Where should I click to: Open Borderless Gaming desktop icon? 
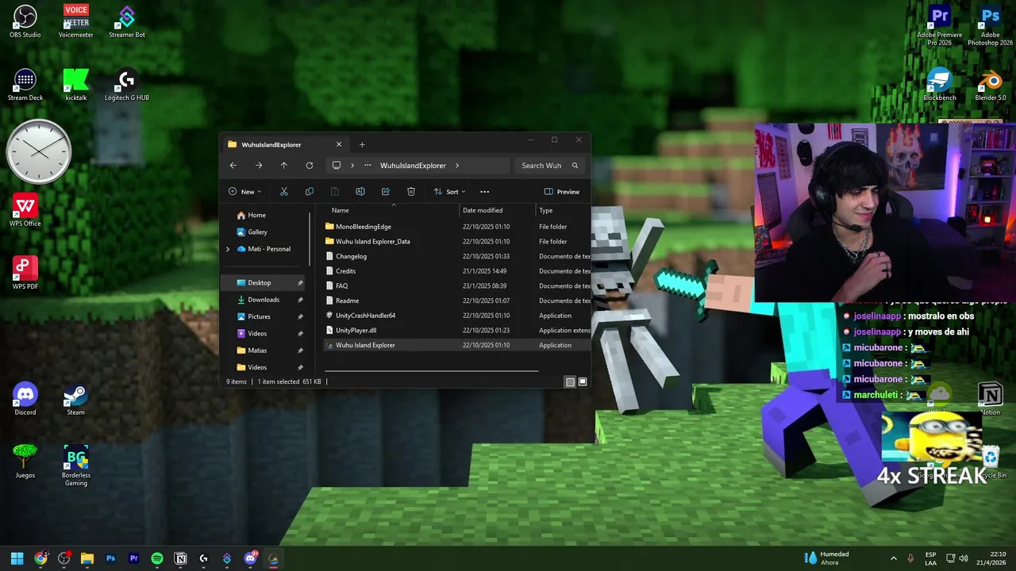pyautogui.click(x=76, y=466)
